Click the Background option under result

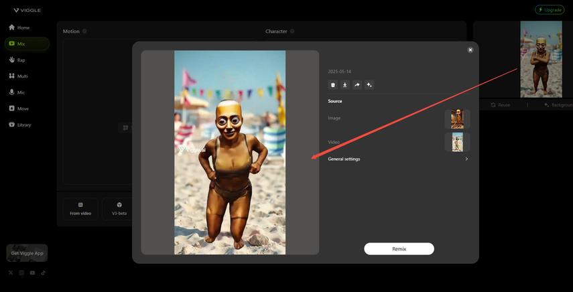coord(558,104)
